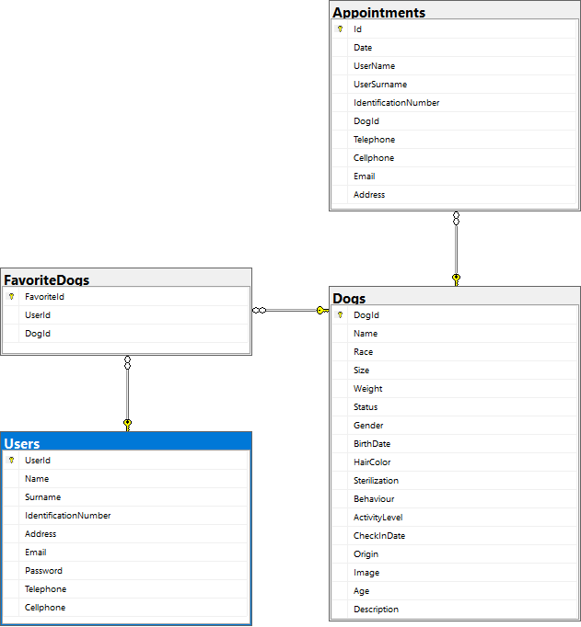
Task: Select the yellow key endpoint above the Dogs table
Action: tap(456, 279)
